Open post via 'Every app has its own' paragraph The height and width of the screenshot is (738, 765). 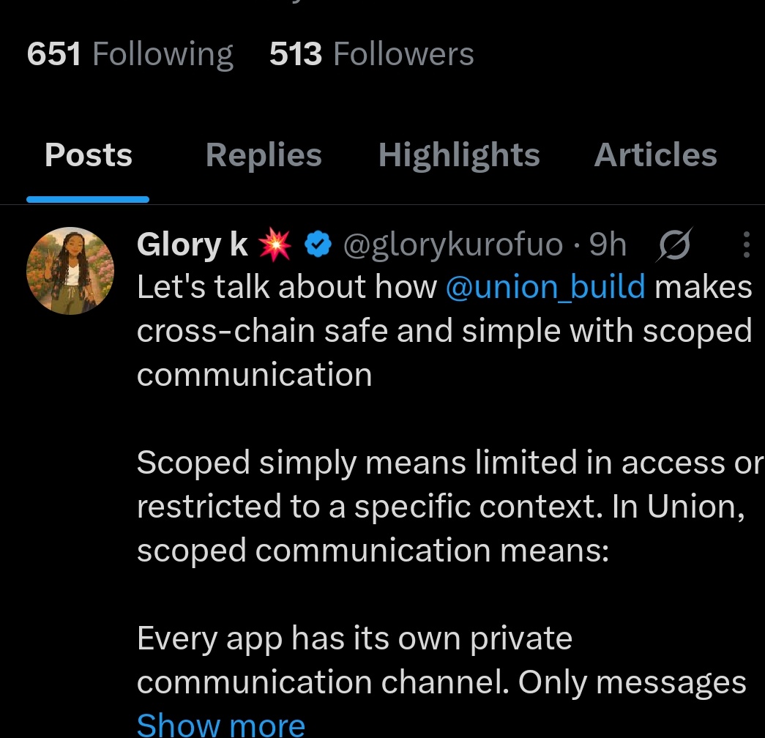click(x=441, y=660)
